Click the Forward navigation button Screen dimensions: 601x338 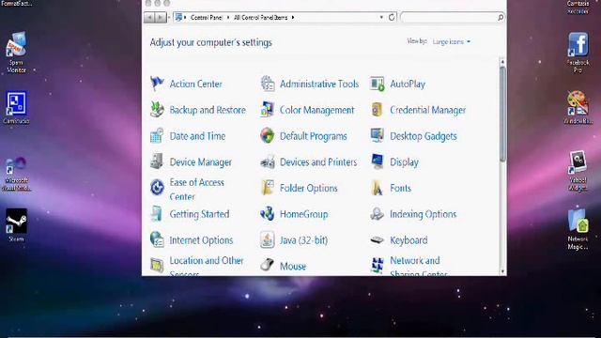161,17
